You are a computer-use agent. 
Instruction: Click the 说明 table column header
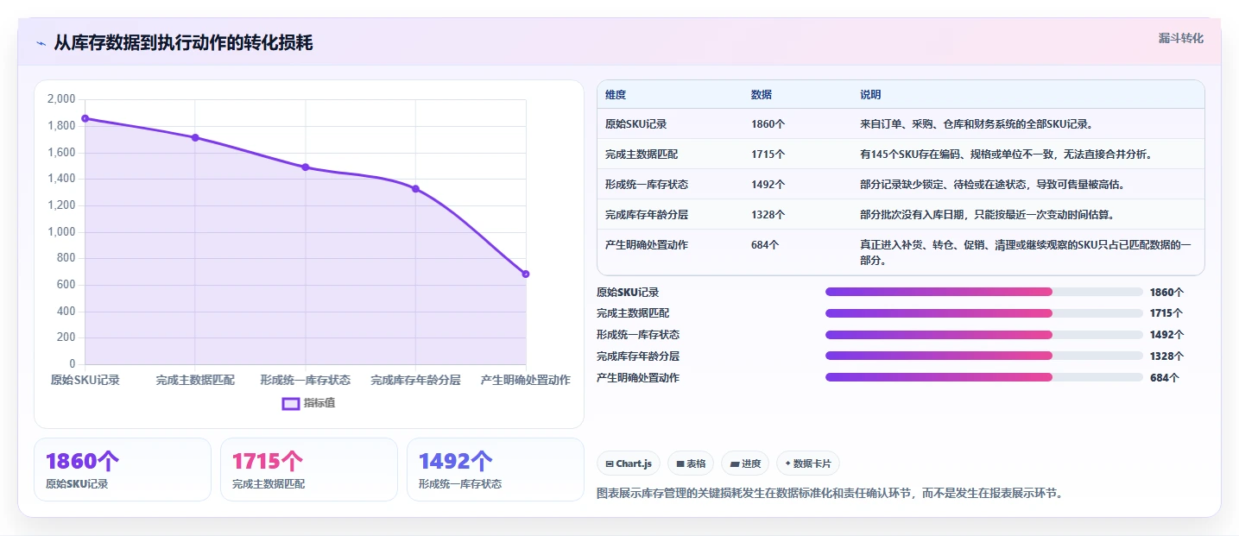coord(870,94)
